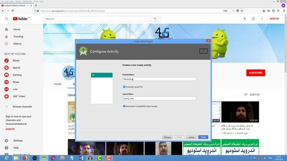Open Word from the taskbar
This screenshot has width=287, height=161.
click(x=81, y=158)
